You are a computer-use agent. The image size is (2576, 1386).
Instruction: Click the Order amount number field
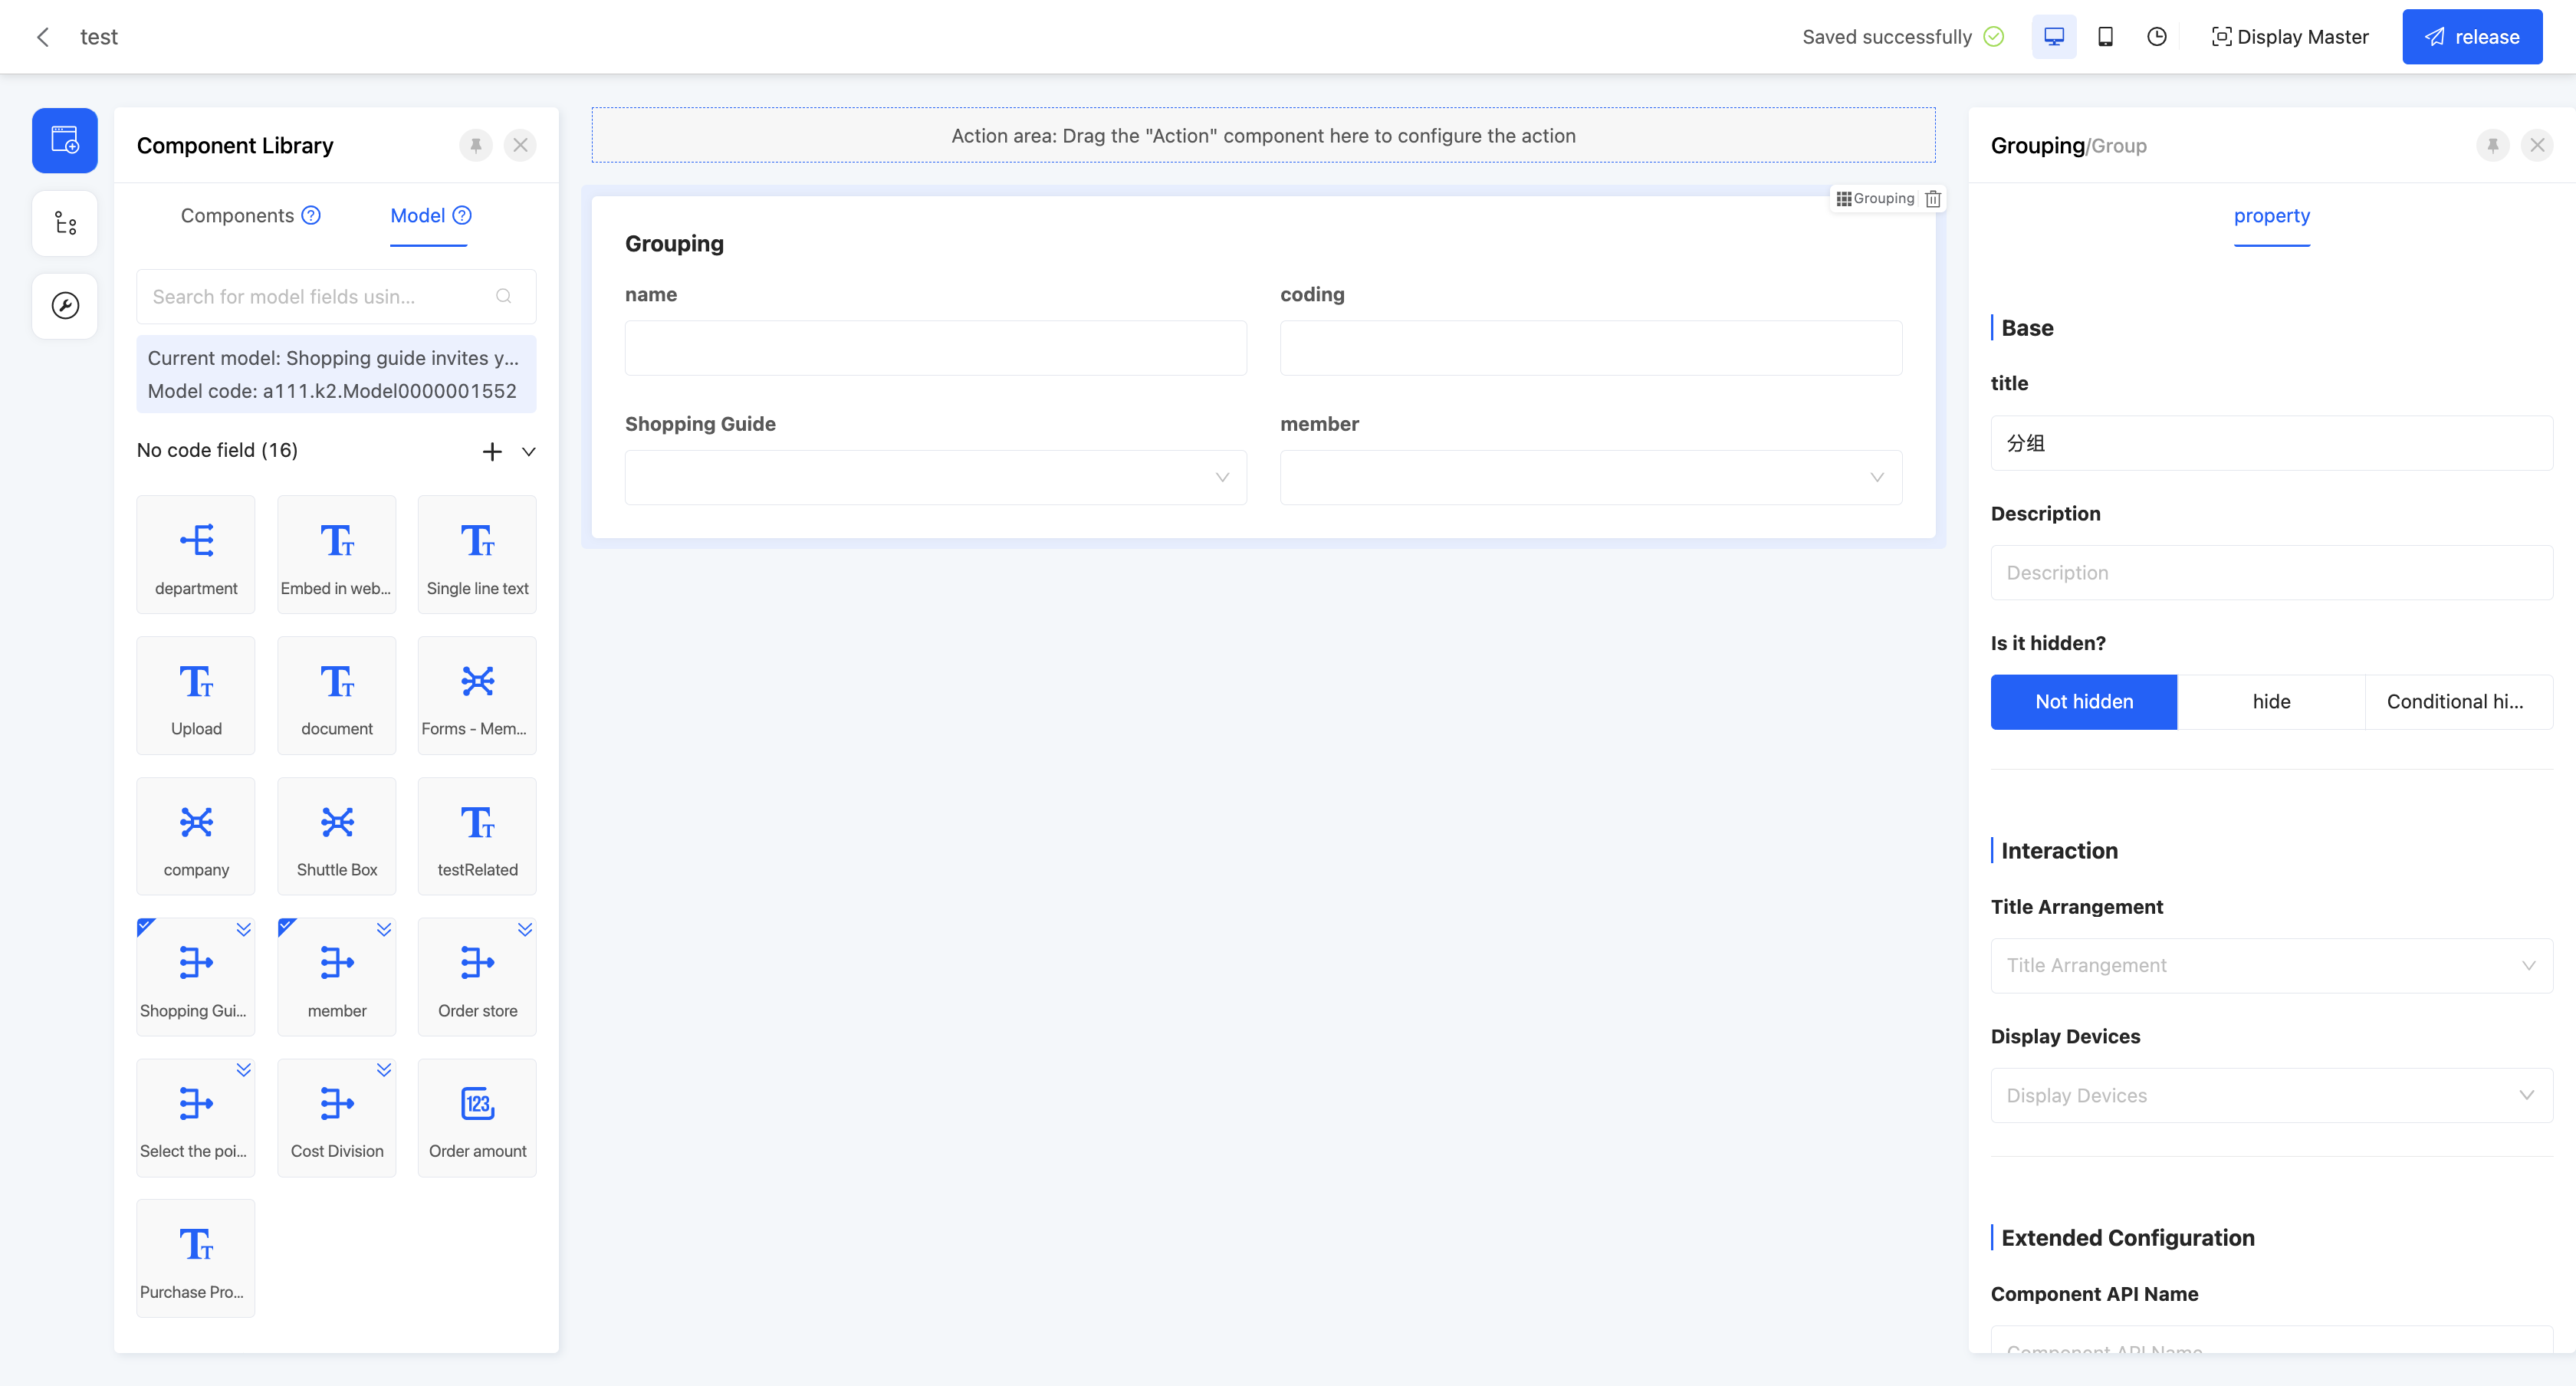coord(477,1117)
